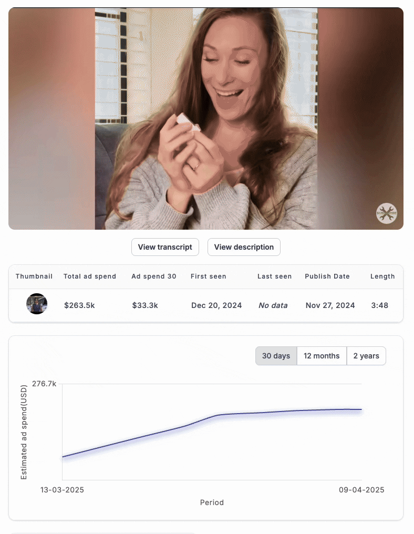Switch chart to 2 years
Screen dimensions: 414x534
[366, 356]
